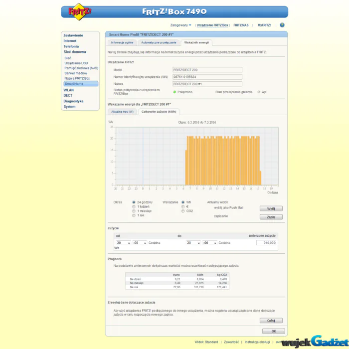Viewport: 349px width, 349px height.
Task: Open Diagnostyka in sidebar menu
Action: point(73,101)
